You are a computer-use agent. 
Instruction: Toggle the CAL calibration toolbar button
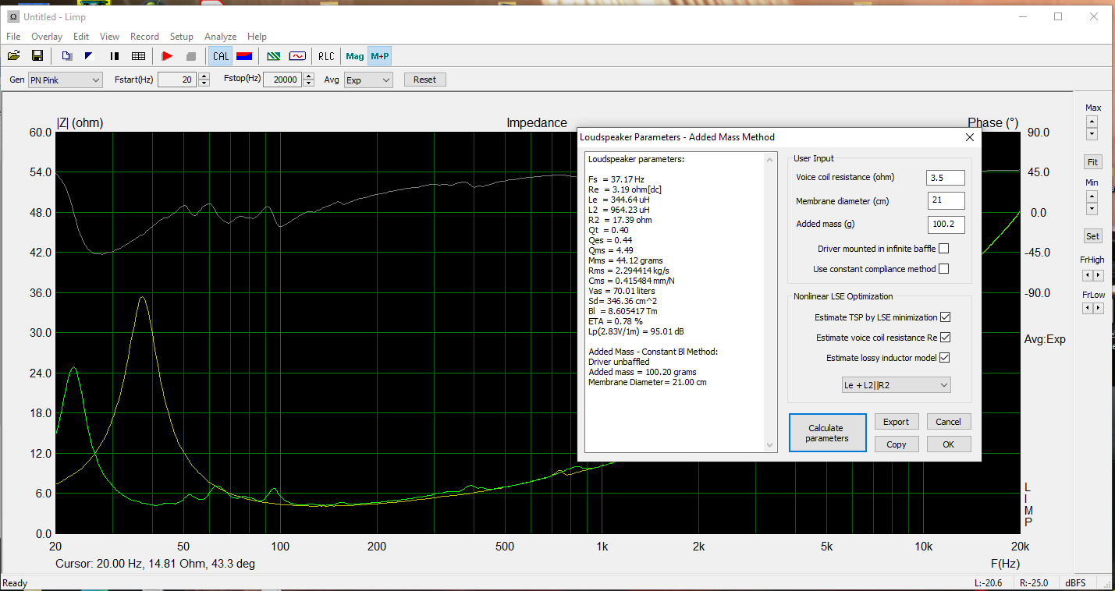pos(221,56)
